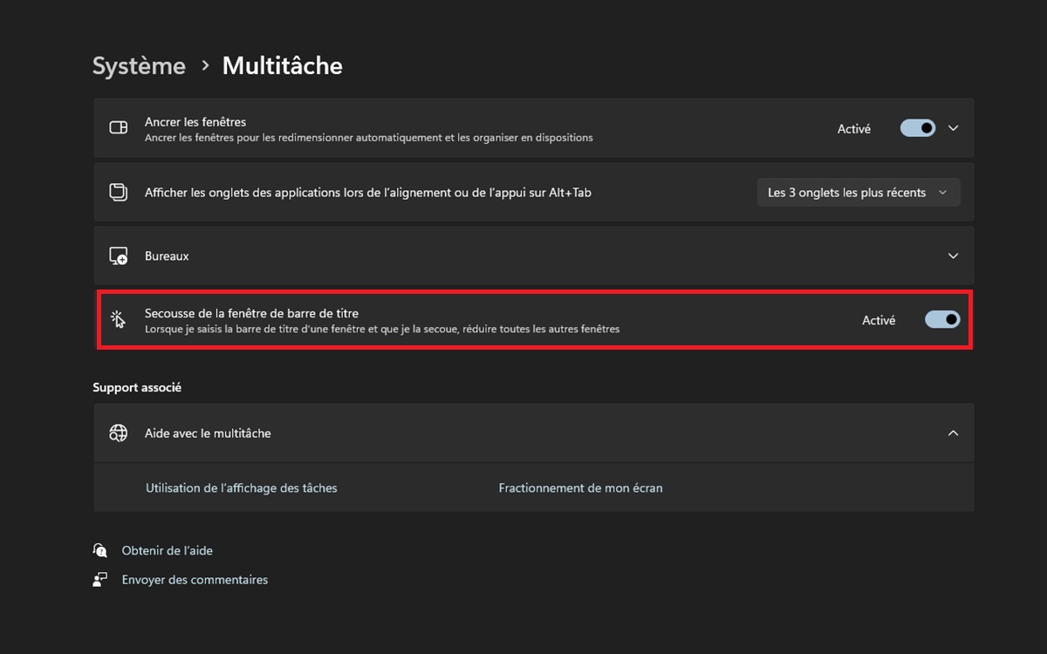Click the Activé label in the Secousse row
This screenshot has height=654, width=1047.
pyautogui.click(x=879, y=321)
